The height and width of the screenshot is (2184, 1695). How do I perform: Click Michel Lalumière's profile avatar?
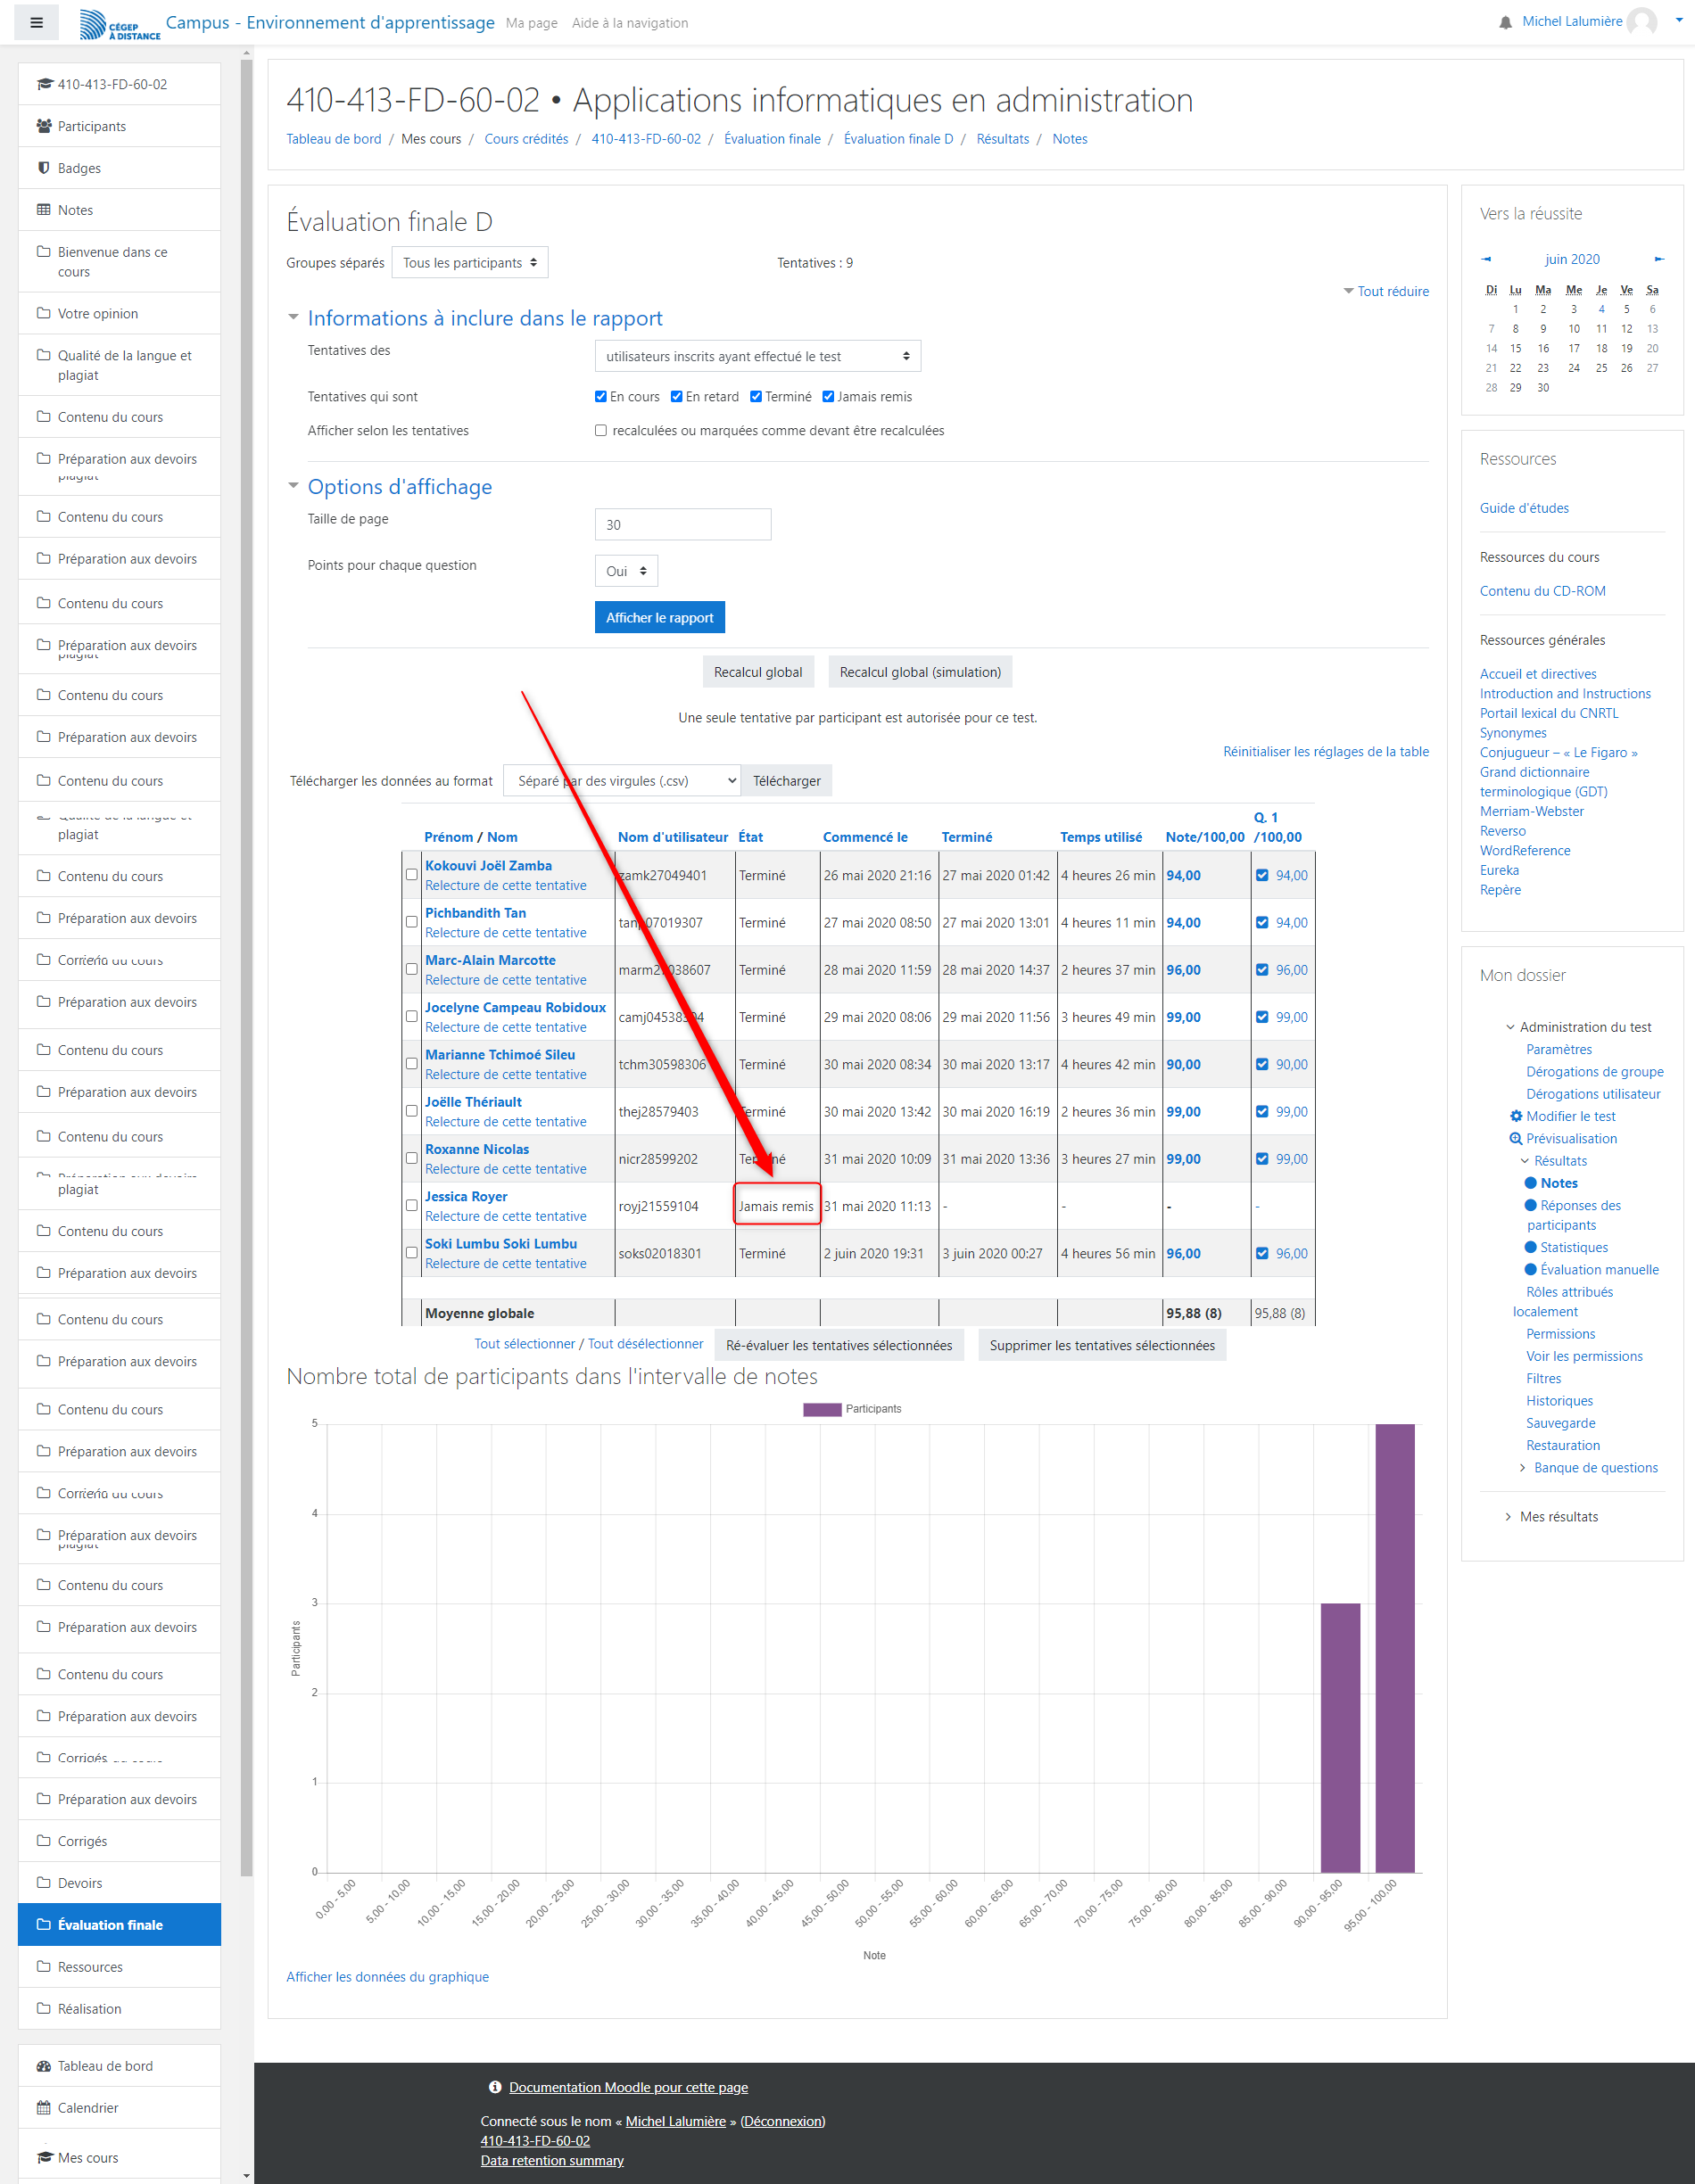click(1641, 21)
